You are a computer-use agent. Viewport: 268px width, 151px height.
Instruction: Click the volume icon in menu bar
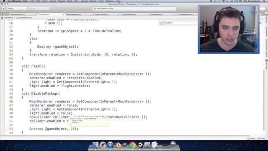pyautogui.click(x=227, y=1)
